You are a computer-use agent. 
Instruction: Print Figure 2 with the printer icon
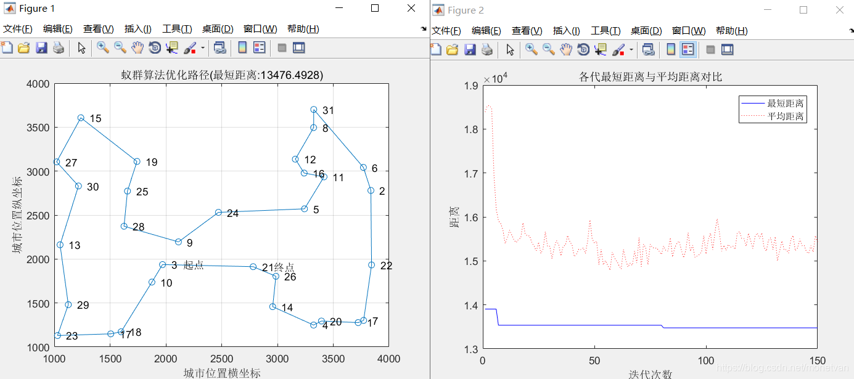coord(487,49)
